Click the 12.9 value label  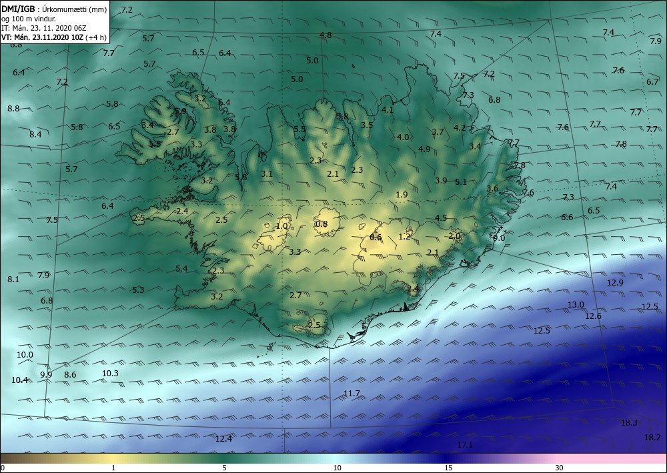coord(615,282)
